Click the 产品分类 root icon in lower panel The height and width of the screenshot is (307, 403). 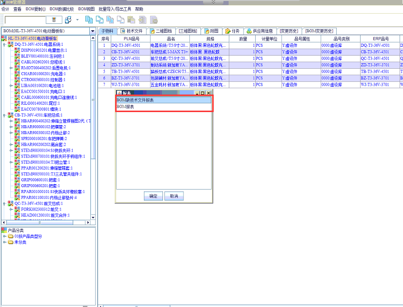(4, 230)
